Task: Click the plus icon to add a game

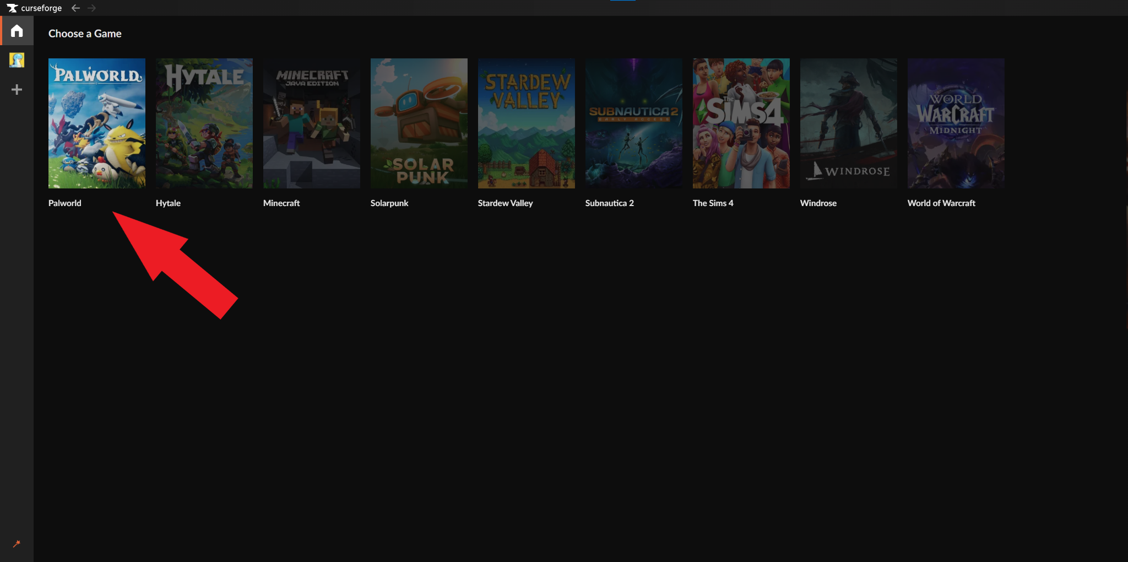Action: click(17, 89)
